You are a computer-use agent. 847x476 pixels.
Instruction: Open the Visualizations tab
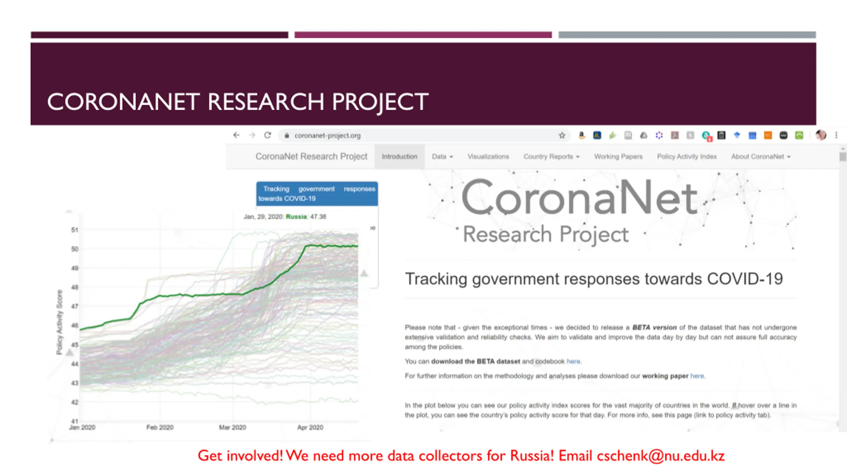(488, 157)
